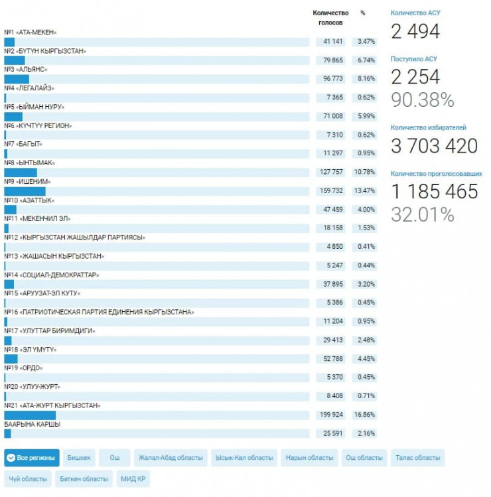Show МИД КР voting results

pos(133,478)
